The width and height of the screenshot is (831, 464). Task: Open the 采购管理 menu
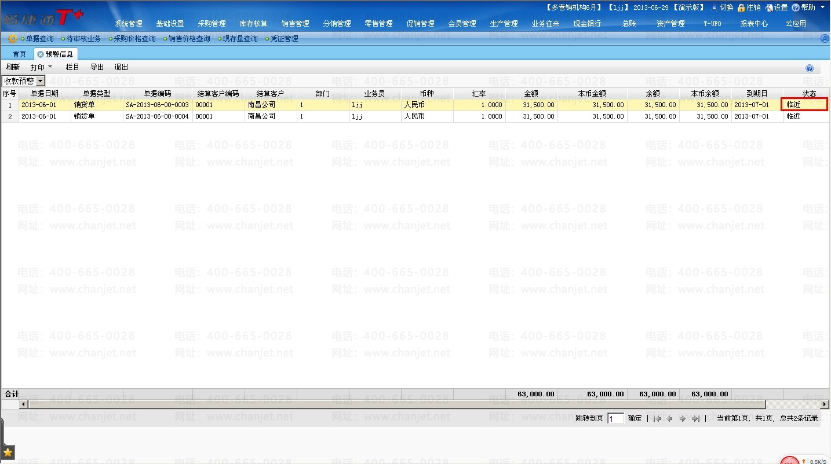click(x=212, y=24)
